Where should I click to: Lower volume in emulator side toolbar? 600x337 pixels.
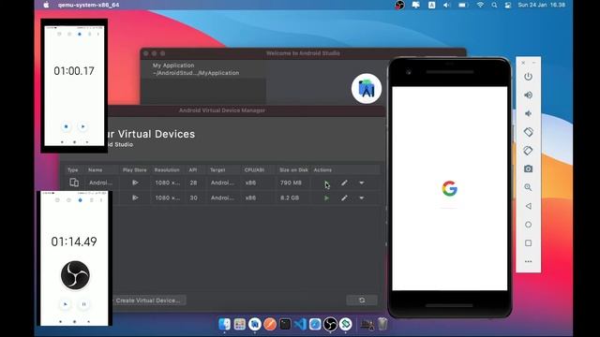click(x=528, y=113)
